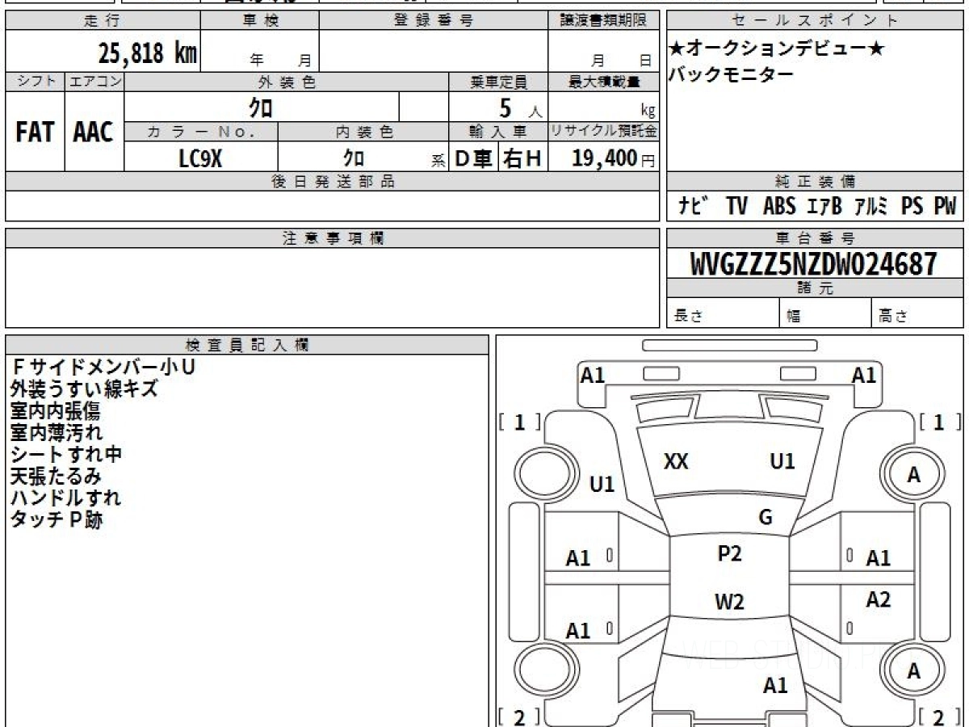Select the W2 mark on the roof

tap(729, 602)
